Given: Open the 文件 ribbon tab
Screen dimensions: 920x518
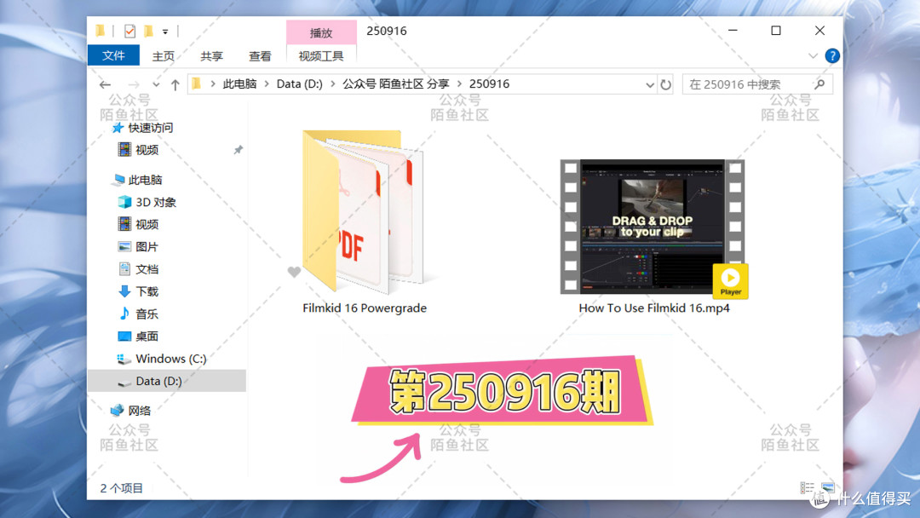Looking at the screenshot, I should tap(113, 55).
